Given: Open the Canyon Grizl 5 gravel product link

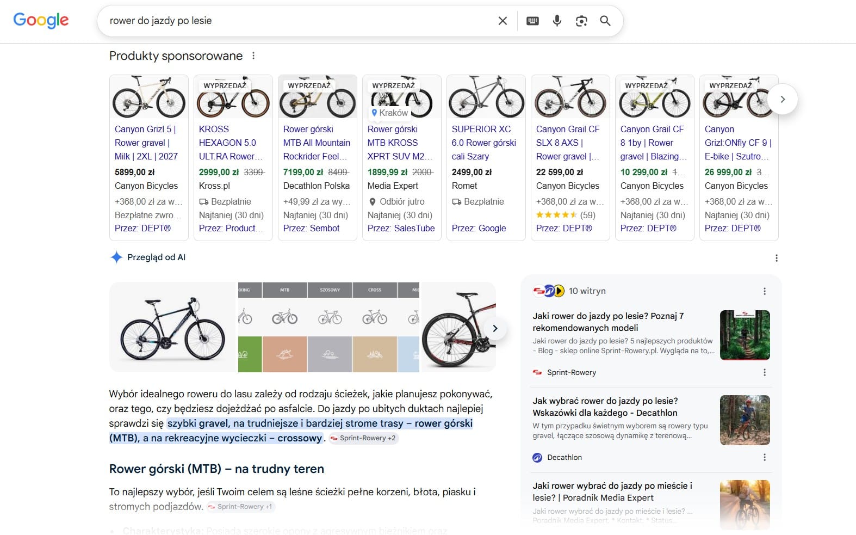Looking at the screenshot, I should click(146, 143).
